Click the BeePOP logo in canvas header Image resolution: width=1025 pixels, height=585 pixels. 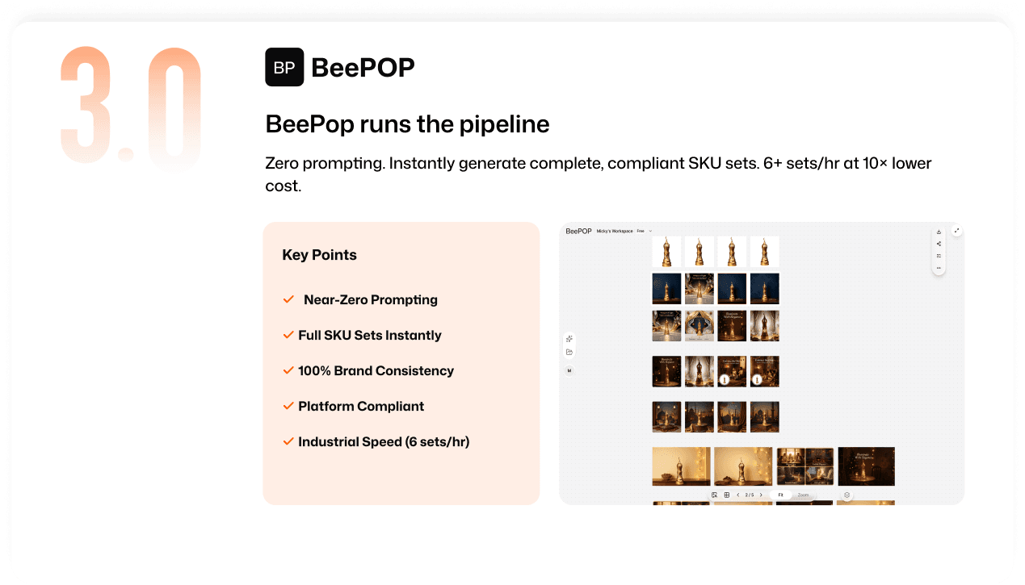click(579, 231)
